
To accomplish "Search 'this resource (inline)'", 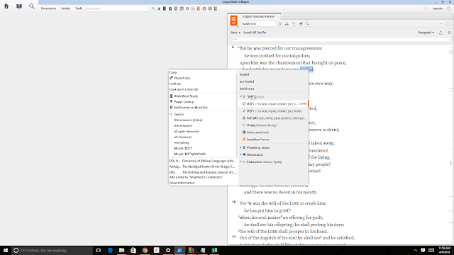I will (x=188, y=120).
